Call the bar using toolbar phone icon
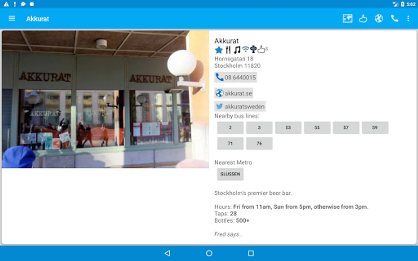418x261 pixels. pos(394,19)
